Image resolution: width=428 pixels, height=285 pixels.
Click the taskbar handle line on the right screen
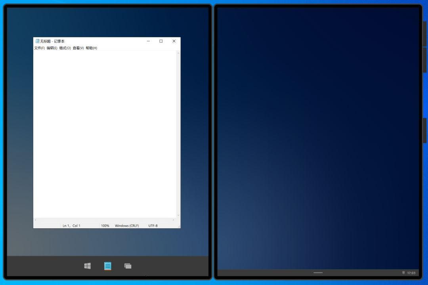tap(318, 272)
